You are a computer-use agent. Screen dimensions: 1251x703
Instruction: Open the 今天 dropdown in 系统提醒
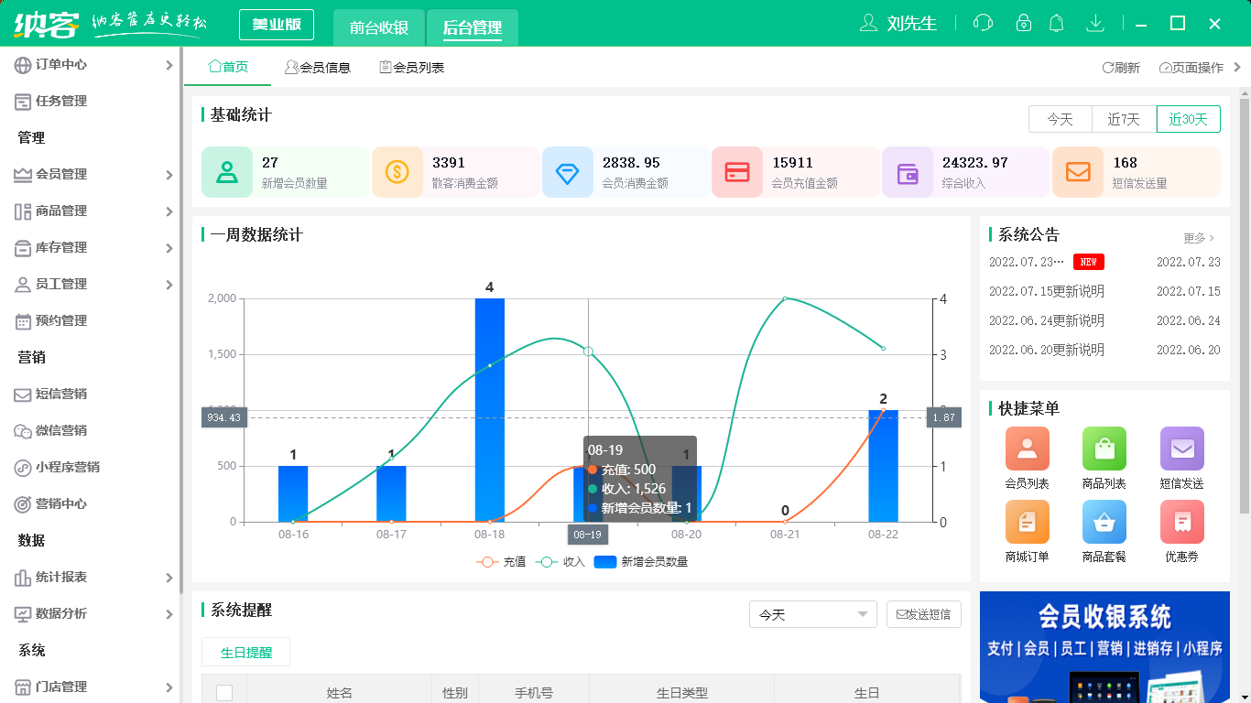812,614
